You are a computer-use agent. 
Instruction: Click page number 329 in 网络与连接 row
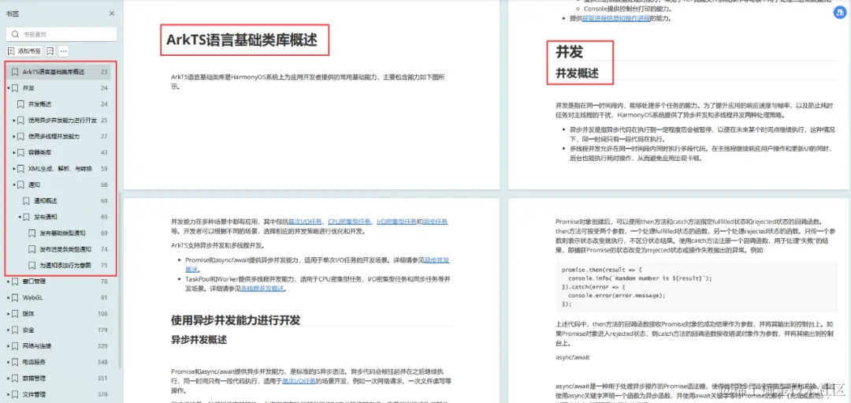[x=102, y=346]
